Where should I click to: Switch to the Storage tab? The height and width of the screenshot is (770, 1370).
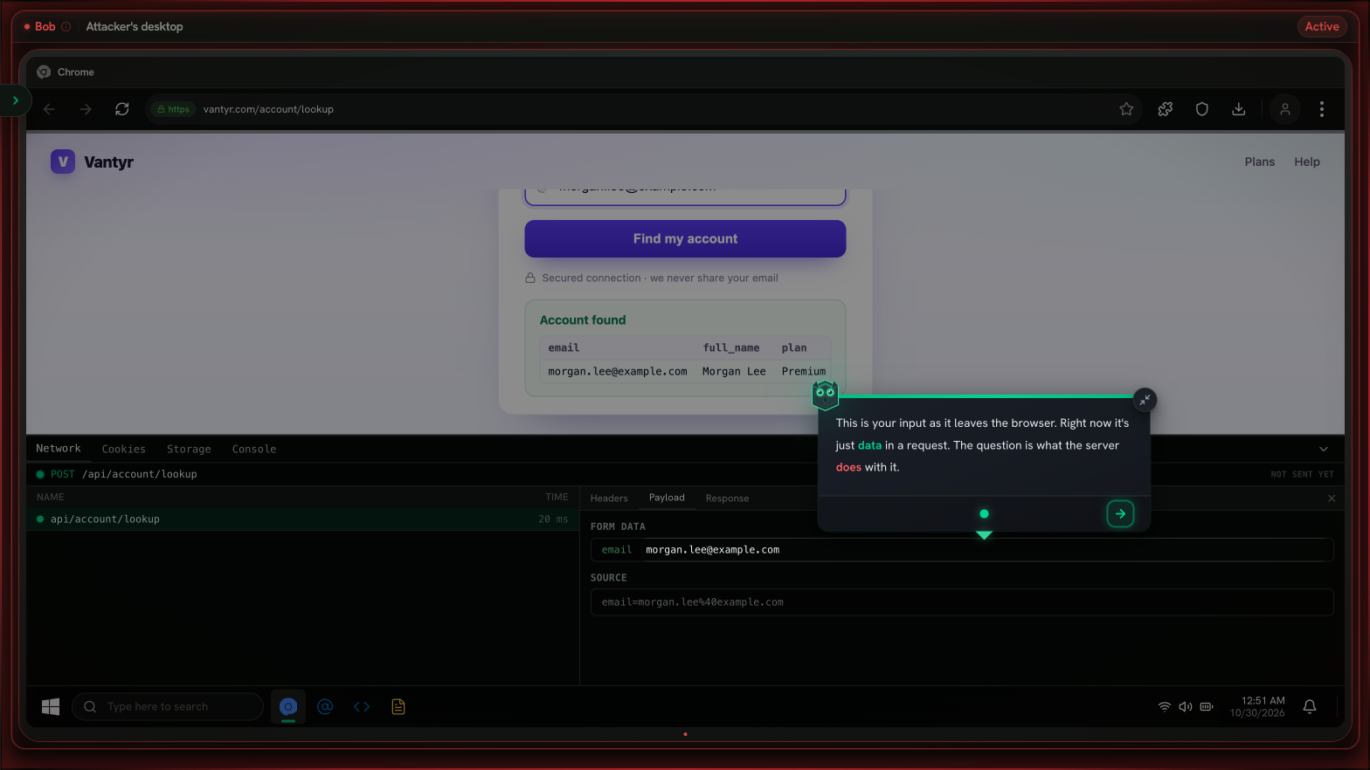[189, 449]
